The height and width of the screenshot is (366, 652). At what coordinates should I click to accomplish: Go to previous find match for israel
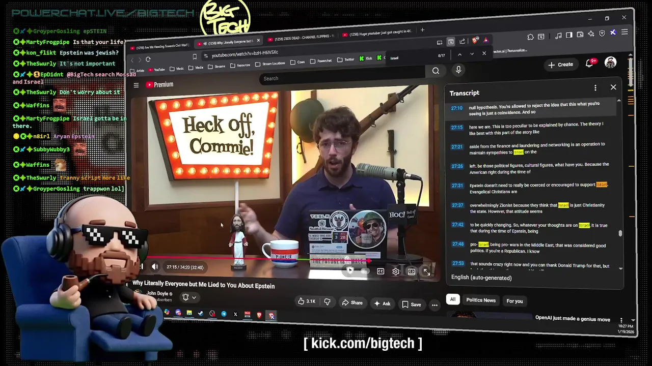[x=459, y=54]
